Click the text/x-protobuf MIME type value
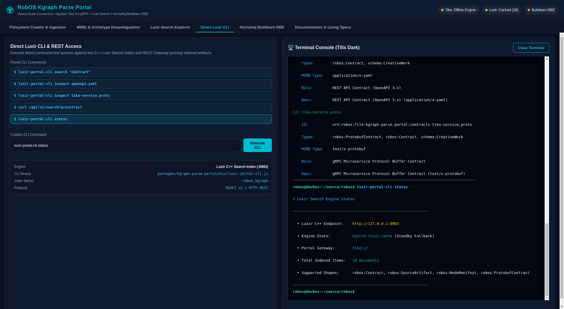Image resolution: width=564 pixels, height=309 pixels. [349, 149]
